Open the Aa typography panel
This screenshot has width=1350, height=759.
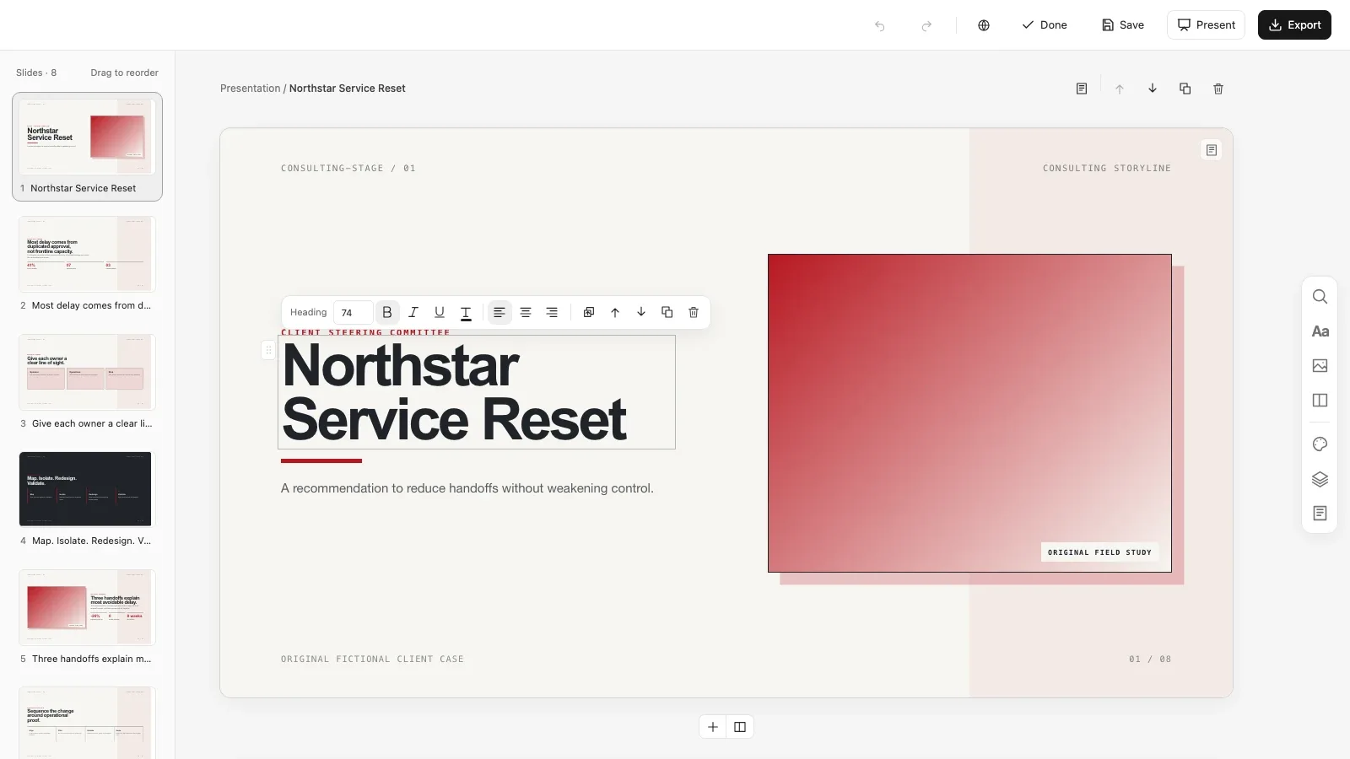point(1320,331)
